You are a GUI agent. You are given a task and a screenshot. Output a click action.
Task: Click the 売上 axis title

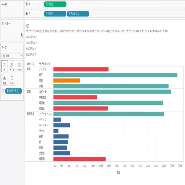(x=119, y=173)
